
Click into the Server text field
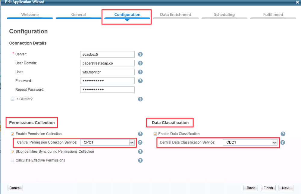pyautogui.click(x=107, y=54)
